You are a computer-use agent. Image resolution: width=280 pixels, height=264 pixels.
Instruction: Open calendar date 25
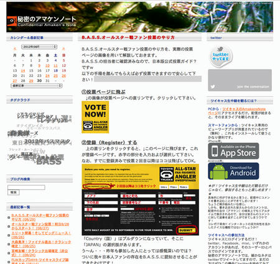coord(55,76)
